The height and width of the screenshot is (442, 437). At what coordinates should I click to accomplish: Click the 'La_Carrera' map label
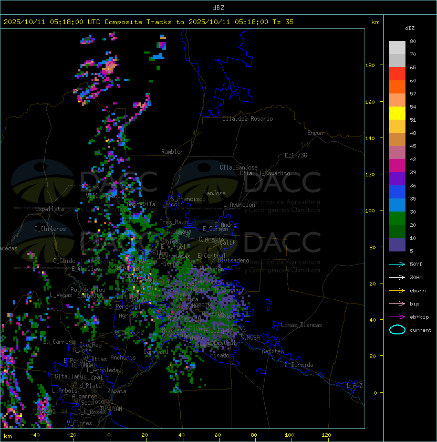59,342
